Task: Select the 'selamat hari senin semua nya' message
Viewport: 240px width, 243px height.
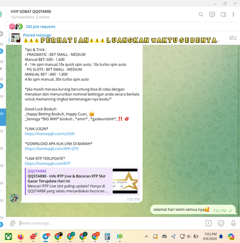Action: point(193,209)
